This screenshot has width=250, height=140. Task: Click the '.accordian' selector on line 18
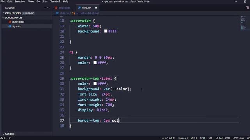click(x=80, y=21)
